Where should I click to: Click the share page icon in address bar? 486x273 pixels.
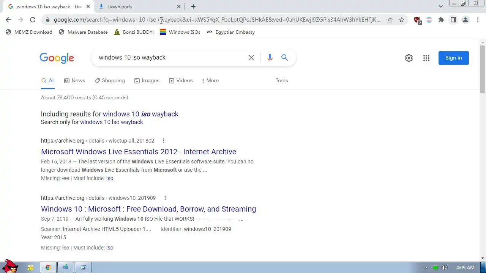[390, 20]
